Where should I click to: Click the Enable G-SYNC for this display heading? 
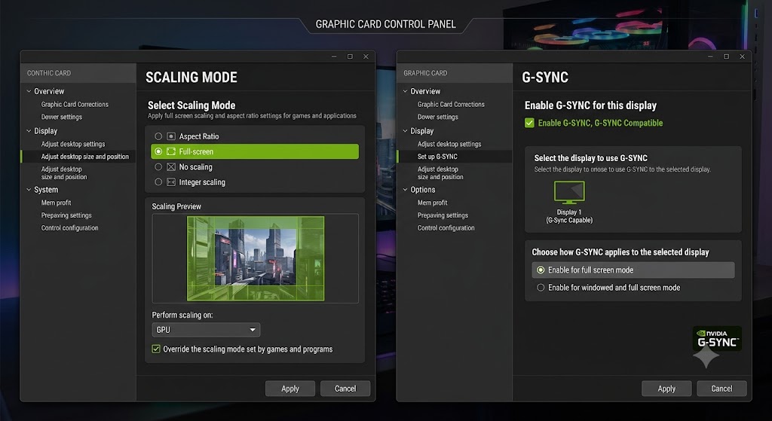(x=590, y=105)
